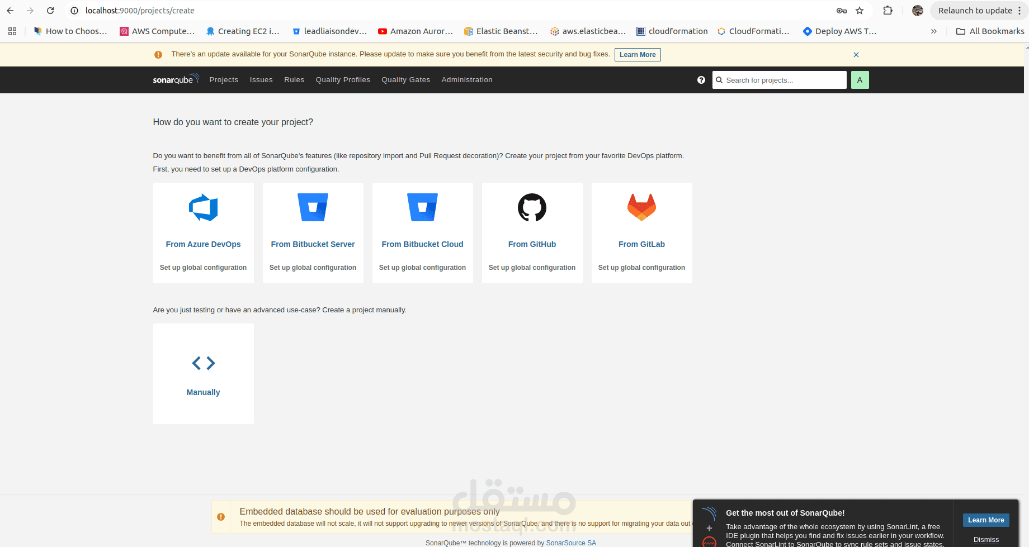This screenshot has width=1029, height=547.
Task: Open the Projects menu
Action: [x=224, y=80]
